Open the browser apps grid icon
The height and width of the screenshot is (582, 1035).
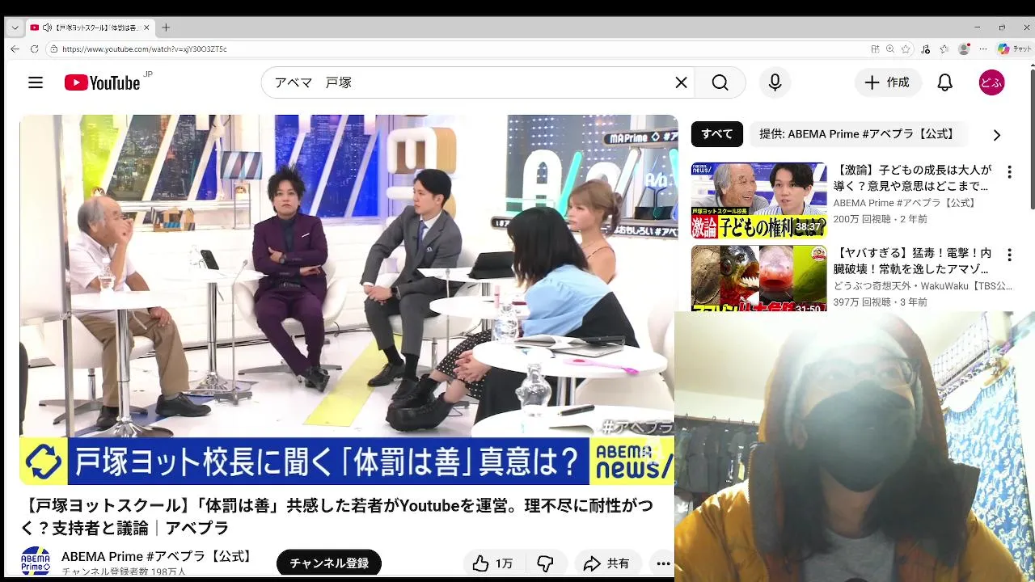point(875,48)
